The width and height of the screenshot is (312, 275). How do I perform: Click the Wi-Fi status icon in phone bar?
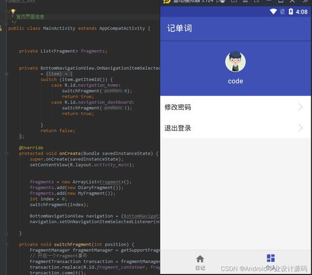tap(273, 11)
